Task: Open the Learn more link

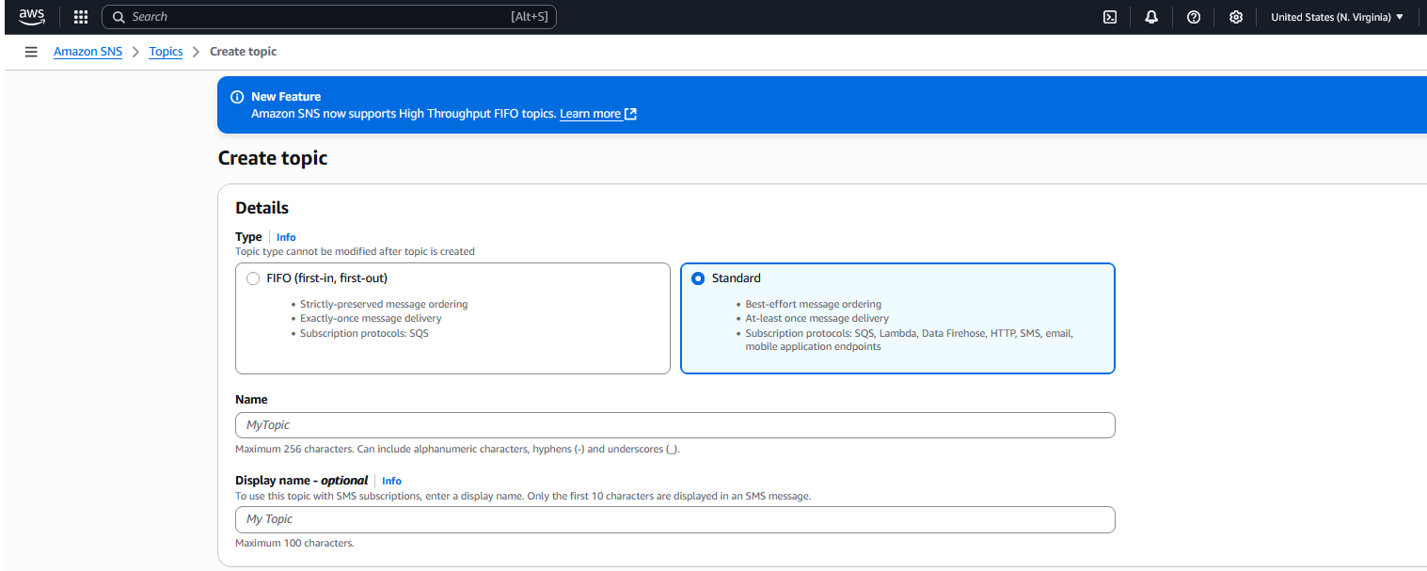Action: point(590,114)
